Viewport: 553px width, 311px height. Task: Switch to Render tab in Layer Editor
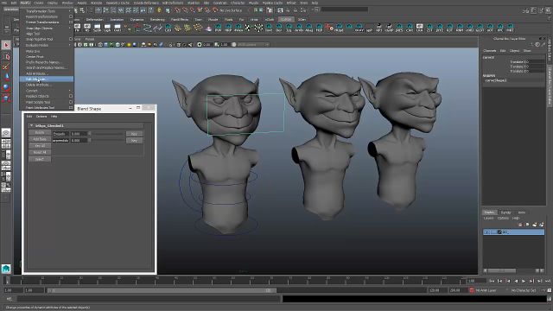505,213
